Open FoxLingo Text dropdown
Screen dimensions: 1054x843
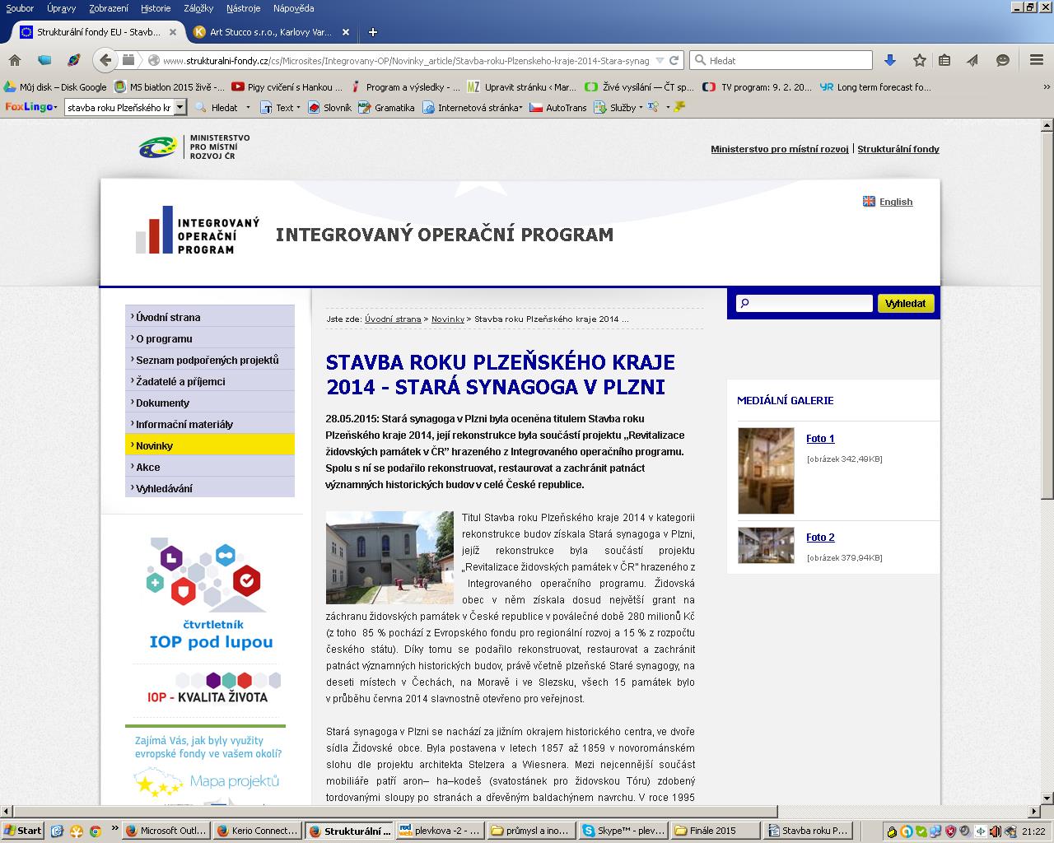(279, 107)
